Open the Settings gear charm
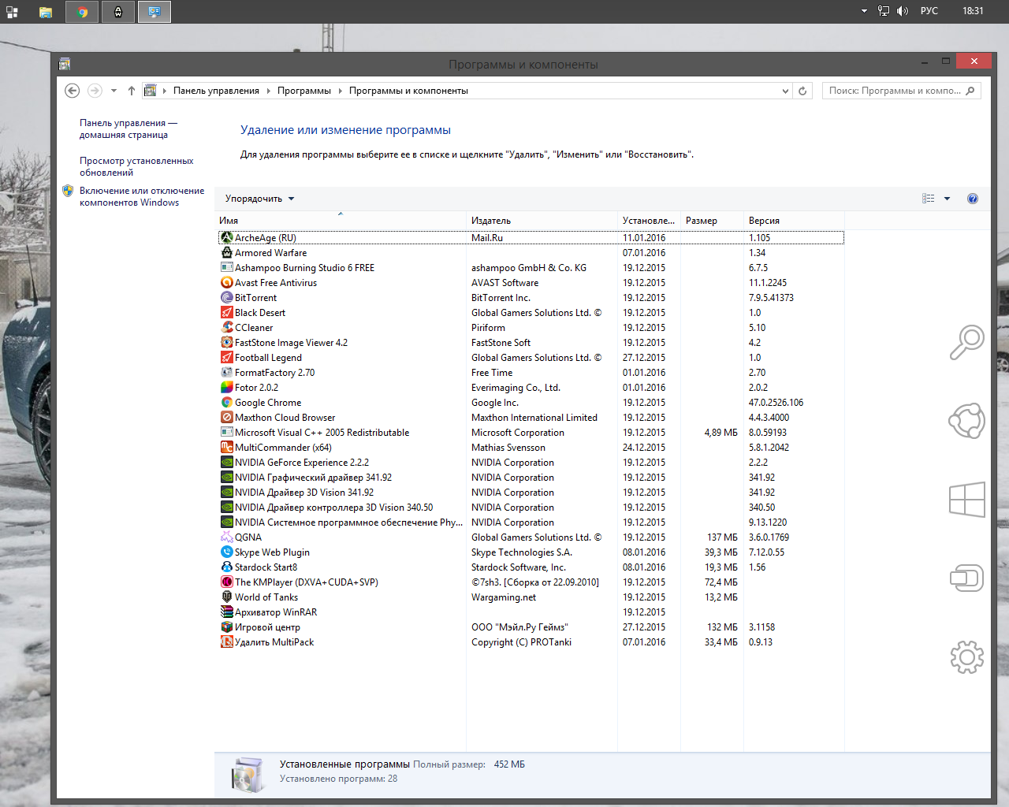This screenshot has width=1009, height=807. [966, 656]
